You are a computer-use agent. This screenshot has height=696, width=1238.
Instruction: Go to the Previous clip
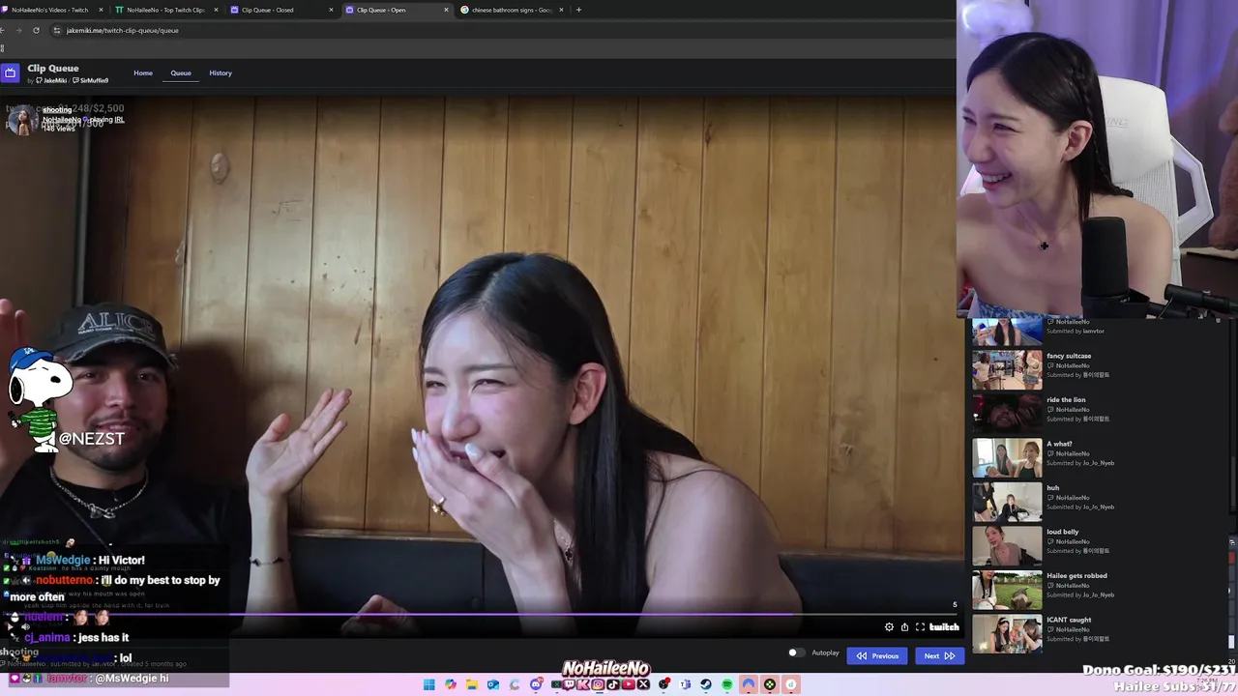(x=877, y=655)
